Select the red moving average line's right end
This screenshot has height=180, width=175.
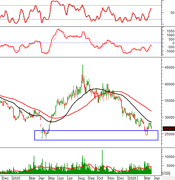tap(151, 111)
